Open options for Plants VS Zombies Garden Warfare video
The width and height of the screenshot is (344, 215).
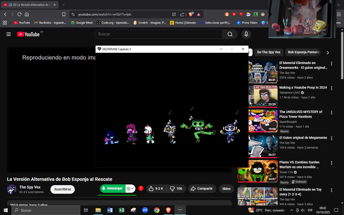coord(331,163)
